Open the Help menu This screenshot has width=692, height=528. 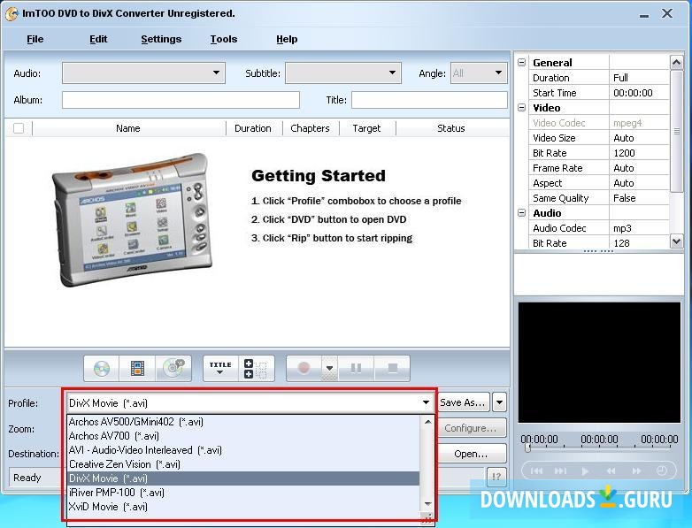[x=287, y=39]
